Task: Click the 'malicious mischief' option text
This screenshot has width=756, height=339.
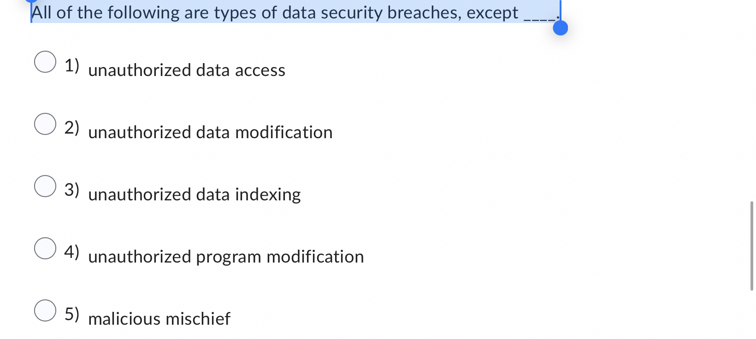Action: pyautogui.click(x=159, y=318)
